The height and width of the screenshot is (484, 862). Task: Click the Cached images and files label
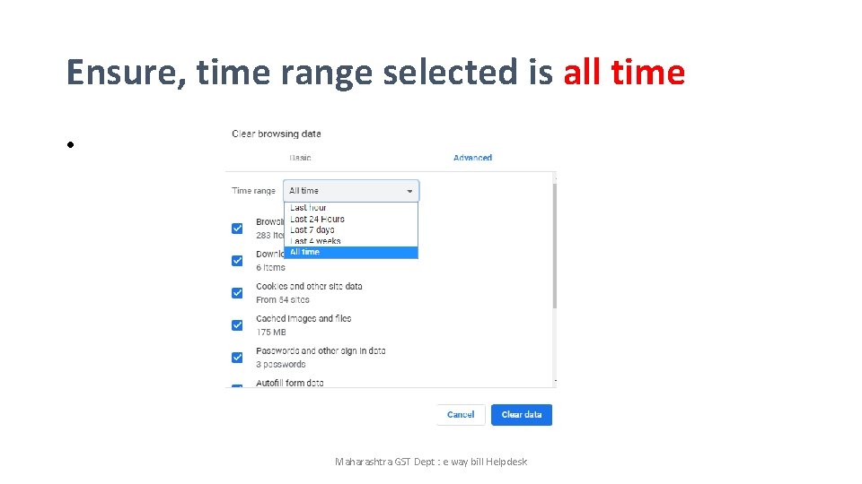(303, 319)
